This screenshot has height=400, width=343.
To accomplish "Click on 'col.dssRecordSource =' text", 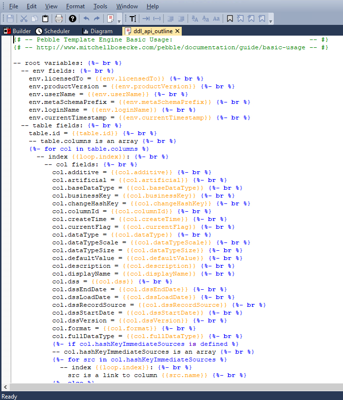I will tap(93, 305).
